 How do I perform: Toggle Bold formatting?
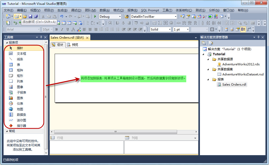coord(56,30)
